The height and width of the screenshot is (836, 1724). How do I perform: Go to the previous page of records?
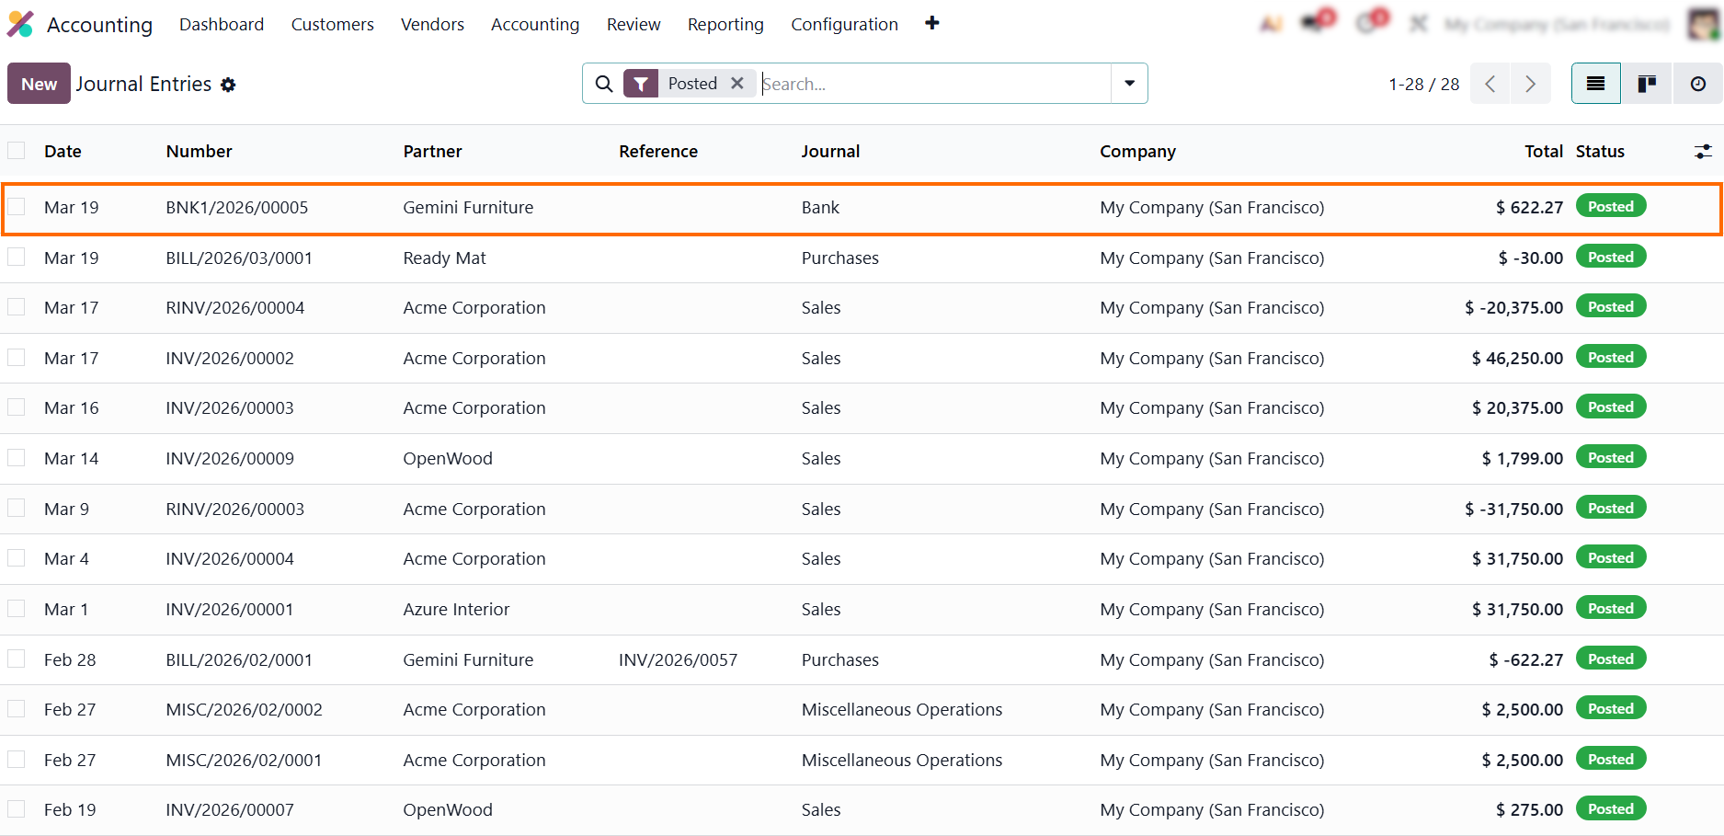tap(1490, 84)
